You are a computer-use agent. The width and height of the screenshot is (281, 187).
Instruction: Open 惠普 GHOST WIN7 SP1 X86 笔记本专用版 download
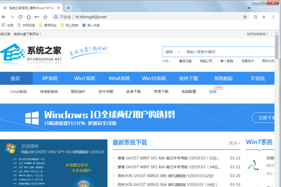pyautogui.click(x=169, y=158)
